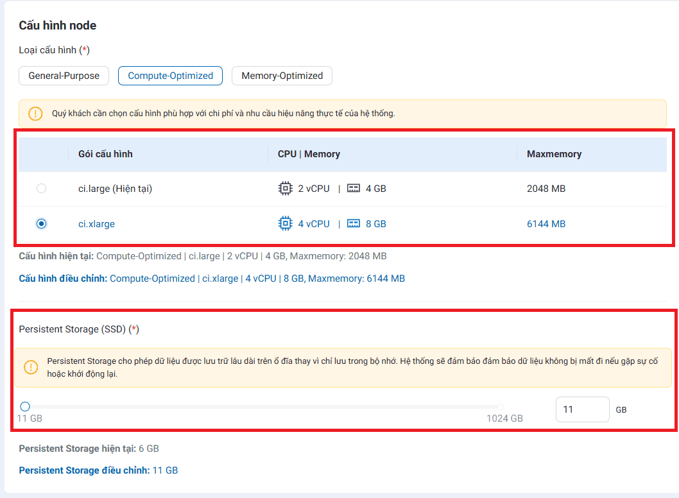This screenshot has width=679, height=498.
Task: Choose the Compute-Optimized configuration type
Action: click(x=170, y=76)
